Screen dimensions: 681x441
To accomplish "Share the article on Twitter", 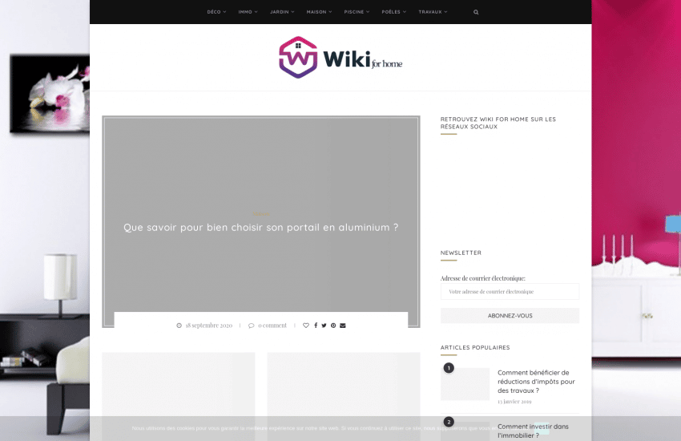I will pyautogui.click(x=324, y=326).
